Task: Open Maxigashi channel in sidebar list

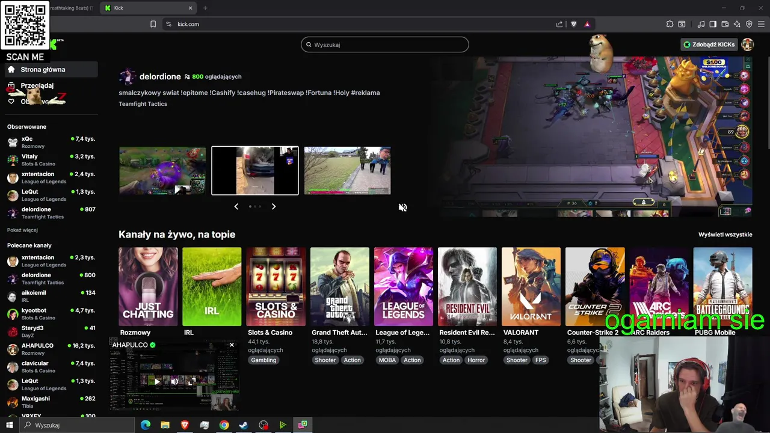Action: point(51,402)
